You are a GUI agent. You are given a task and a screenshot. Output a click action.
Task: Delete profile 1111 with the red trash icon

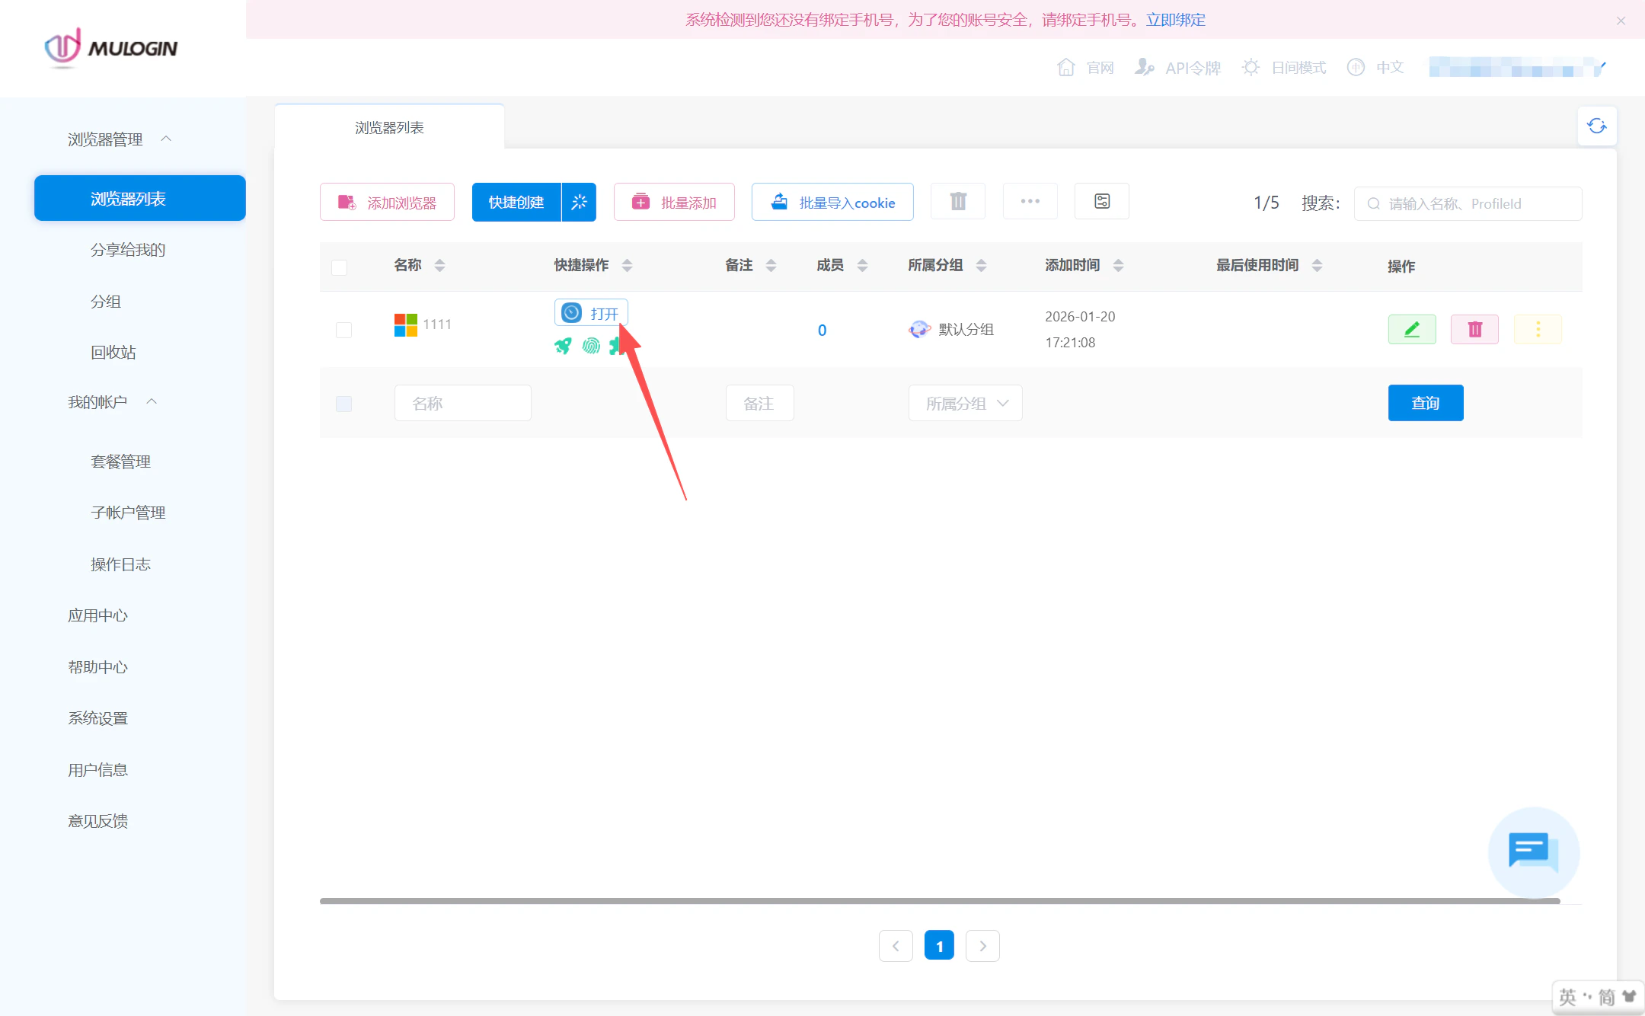(1474, 329)
